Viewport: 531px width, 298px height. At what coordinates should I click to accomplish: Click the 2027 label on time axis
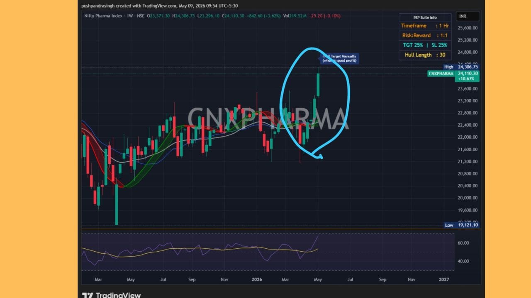[x=444, y=279]
